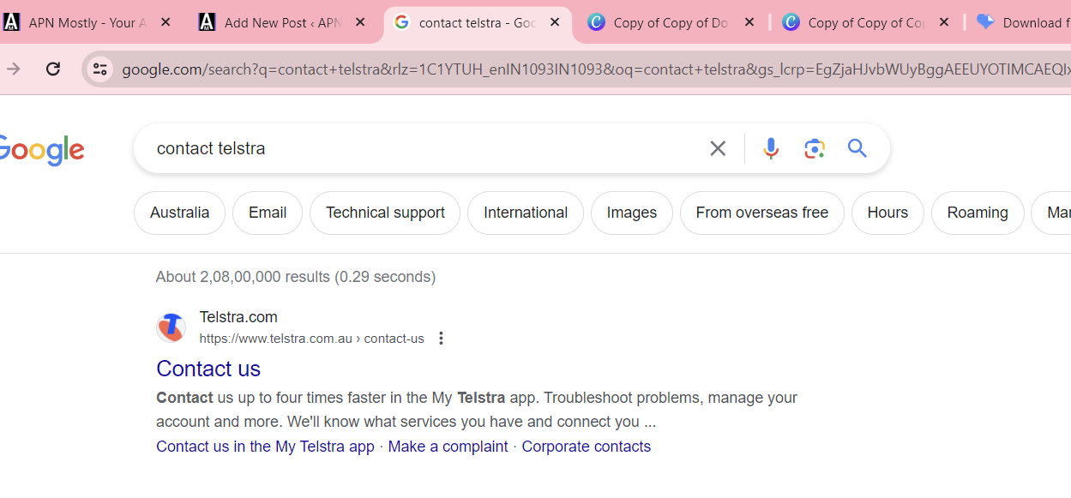Open the three-dot menu on the Telstra result
The image size is (1071, 498).
441,338
